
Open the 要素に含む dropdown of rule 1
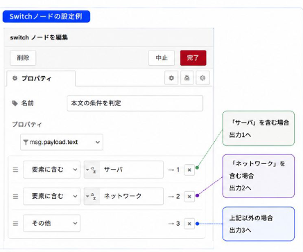[x=52, y=170]
